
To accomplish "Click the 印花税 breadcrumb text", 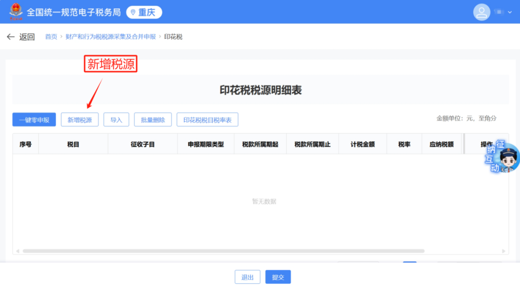I will coord(173,37).
